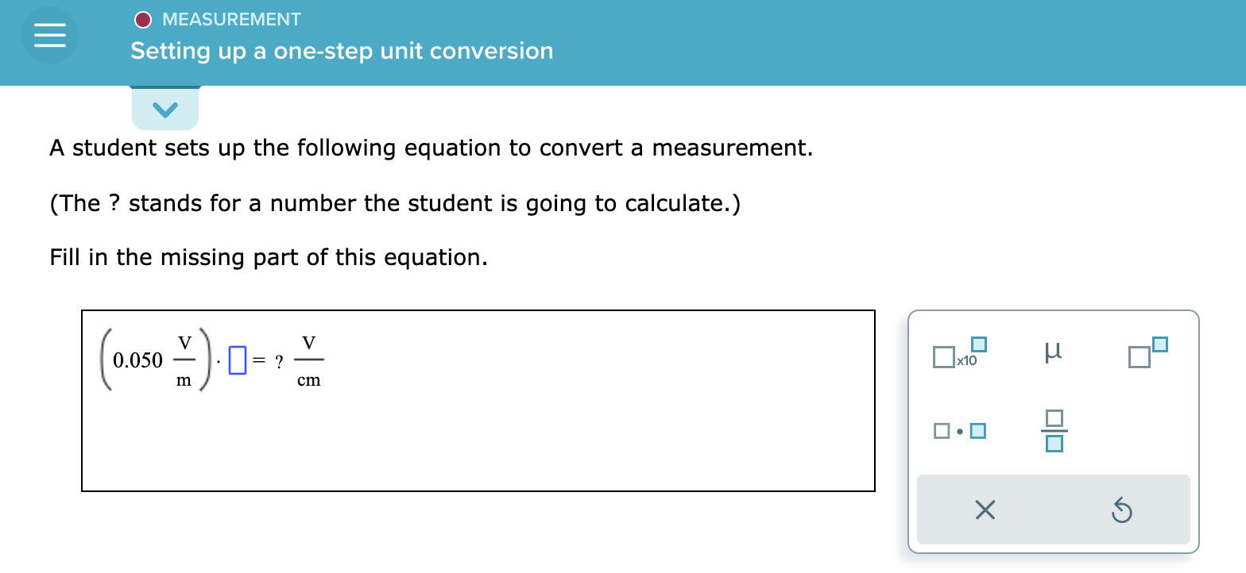Open the hamburger navigation menu

(49, 34)
